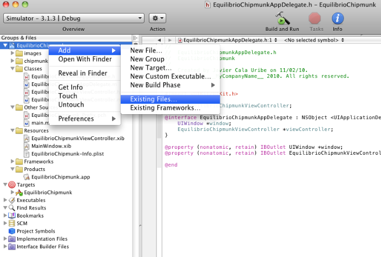
Task: Select EquilibrioChipmunk-Info.plist in the file tree
Action: [68, 154]
